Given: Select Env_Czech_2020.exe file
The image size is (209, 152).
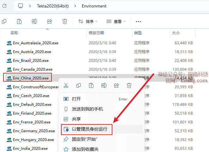Looking at the screenshot, I should tap(31, 96).
